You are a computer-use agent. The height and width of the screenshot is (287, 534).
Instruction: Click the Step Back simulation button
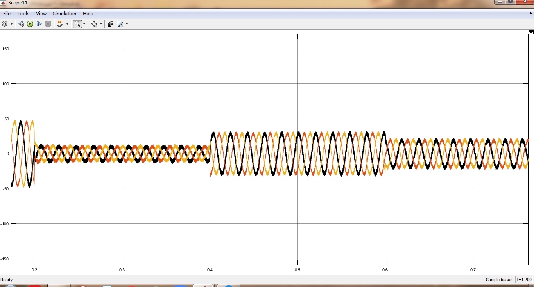coord(22,24)
